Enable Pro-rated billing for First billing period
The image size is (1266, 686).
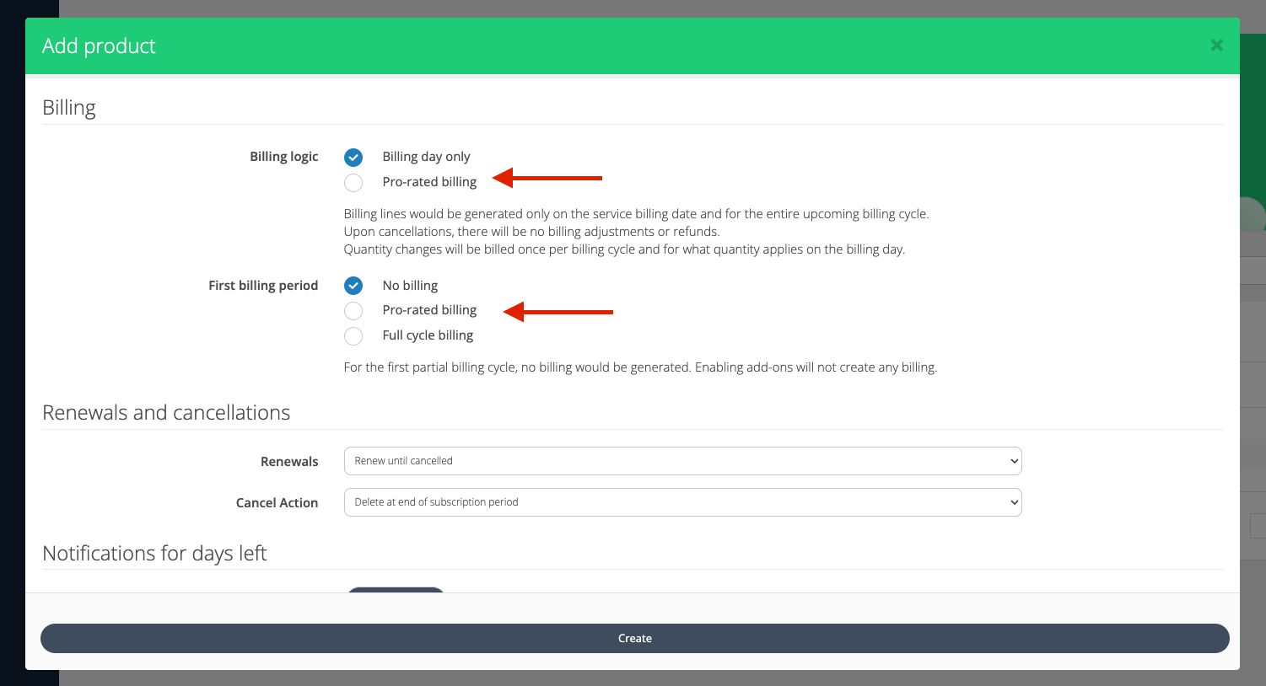click(x=353, y=311)
